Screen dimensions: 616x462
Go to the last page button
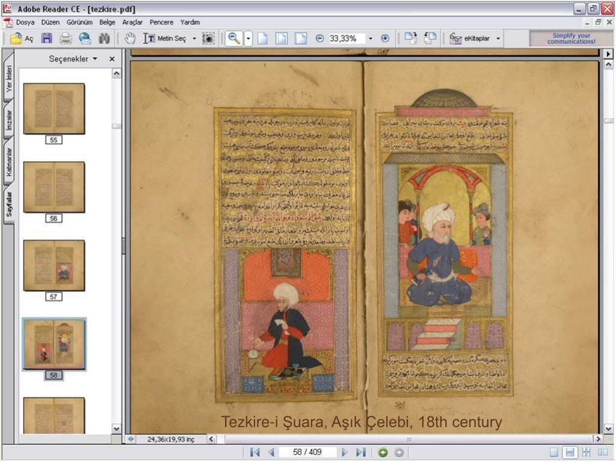tap(361, 452)
